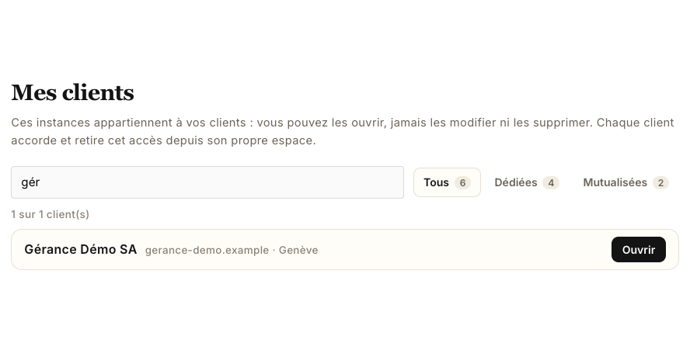Select the Tous filter tab
Screen dimensions: 690x343
pos(447,182)
